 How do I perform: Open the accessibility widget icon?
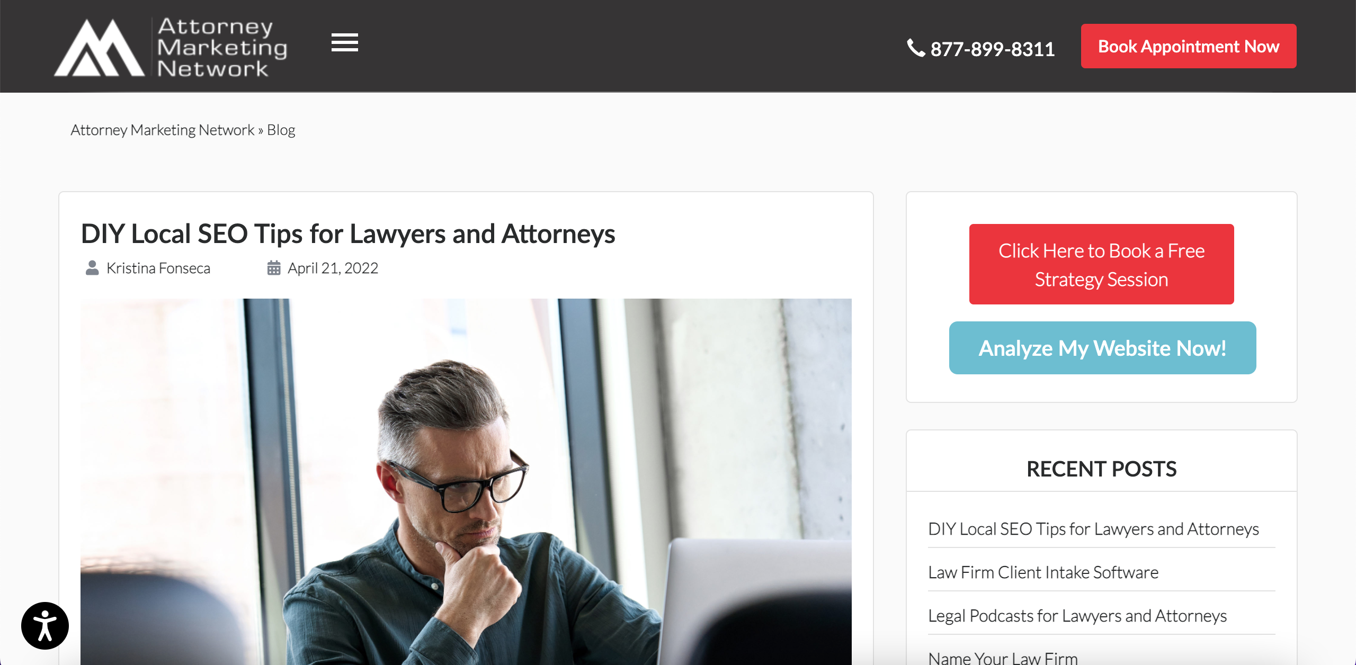(45, 626)
